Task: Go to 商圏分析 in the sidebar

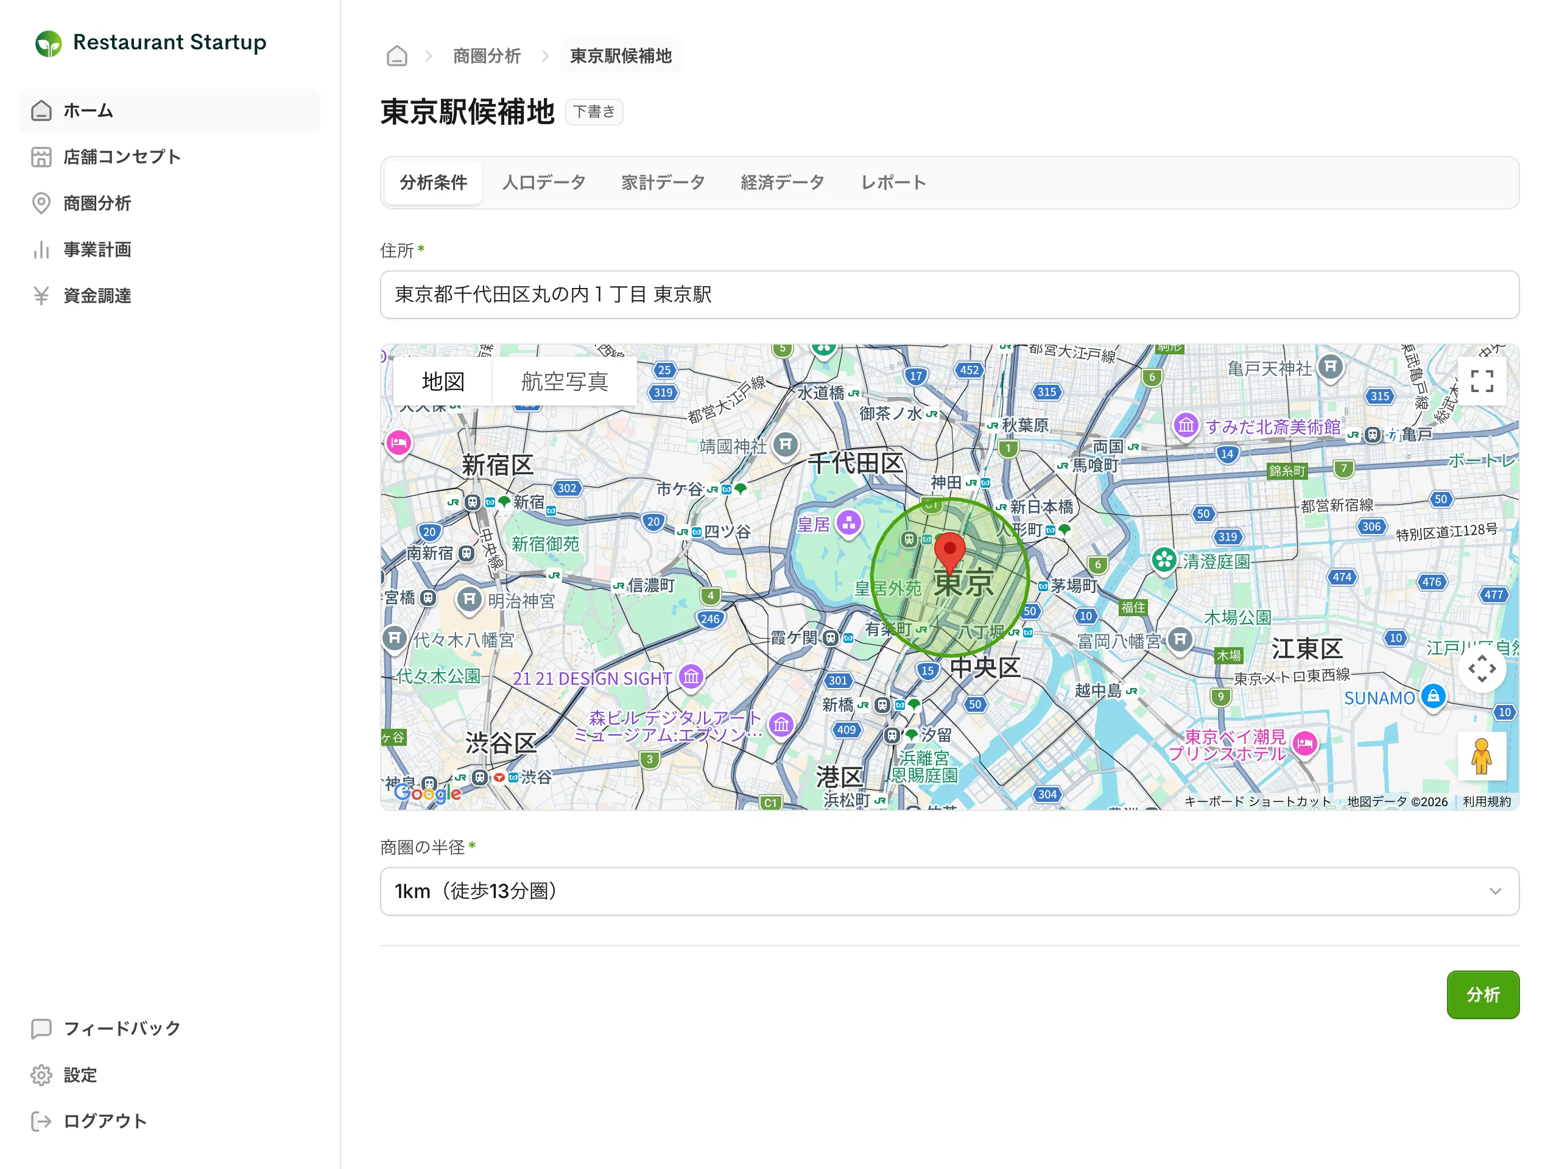Action: coord(170,203)
